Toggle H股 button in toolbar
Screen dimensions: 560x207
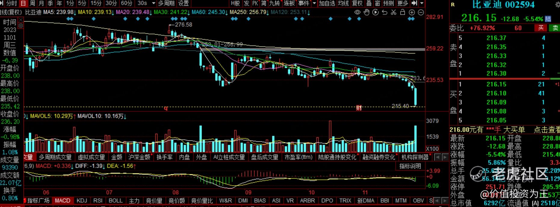pyautogui.click(x=236, y=3)
